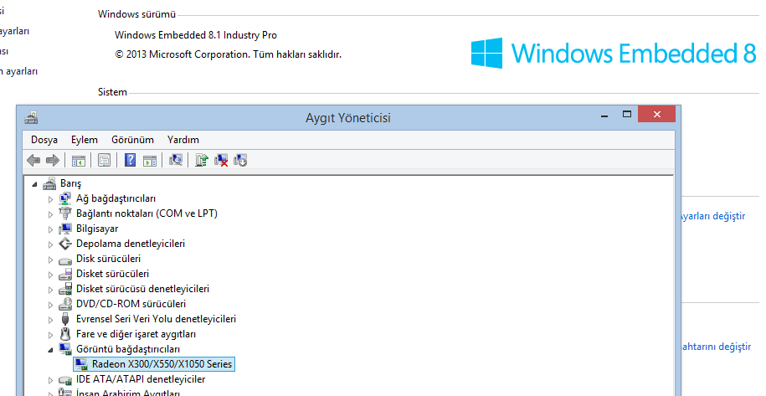Screen dimensions: 766x396
Task: Click the Scan for hardware changes icon
Action: click(176, 161)
